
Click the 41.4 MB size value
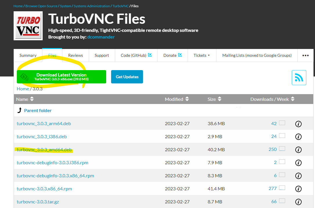click(x=216, y=189)
